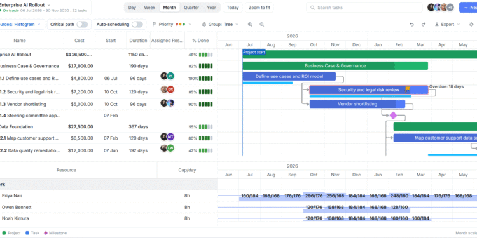Select the pink milestone diamond in Gantt chart
477x238 pixels.
pyautogui.click(x=393, y=116)
